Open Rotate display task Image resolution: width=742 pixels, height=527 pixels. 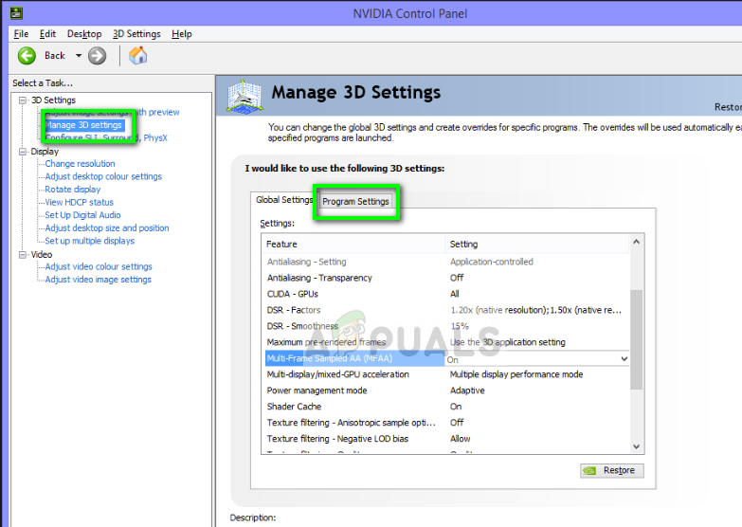click(x=72, y=189)
